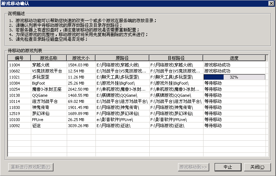Click ID cell 12519
Screen dimensions: 276x176
(x=15, y=114)
